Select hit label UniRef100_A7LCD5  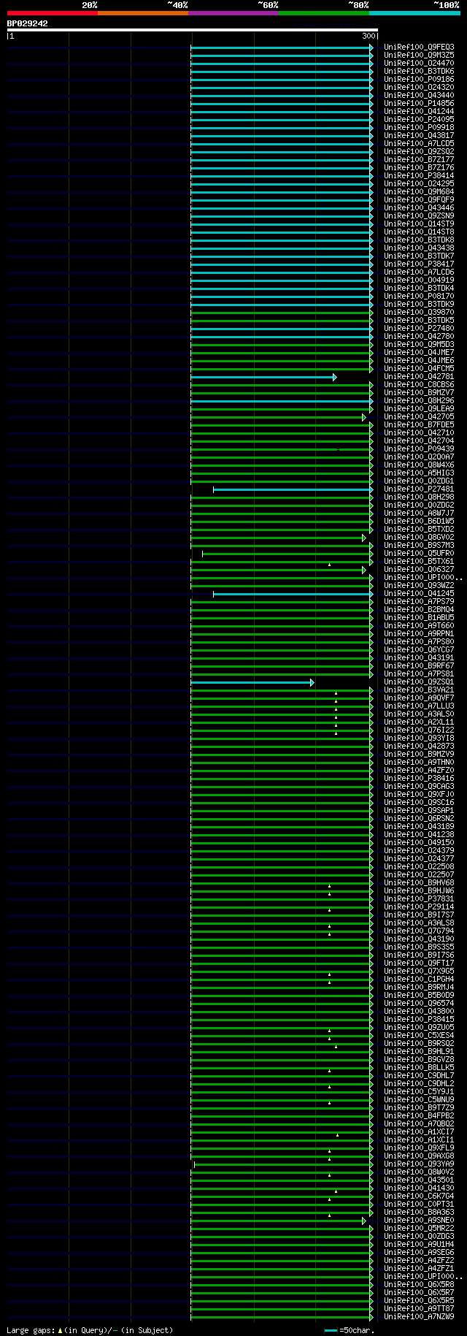tap(419, 144)
